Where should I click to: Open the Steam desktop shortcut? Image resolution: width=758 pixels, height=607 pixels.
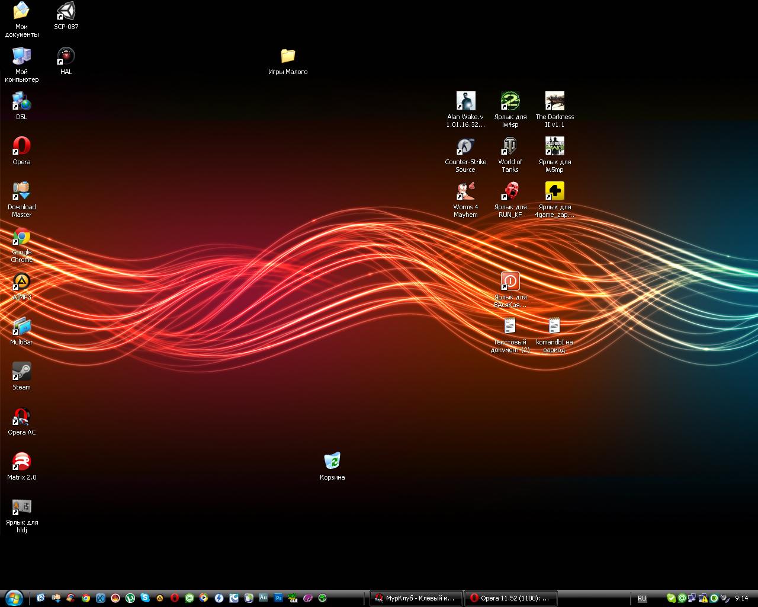pyautogui.click(x=21, y=372)
